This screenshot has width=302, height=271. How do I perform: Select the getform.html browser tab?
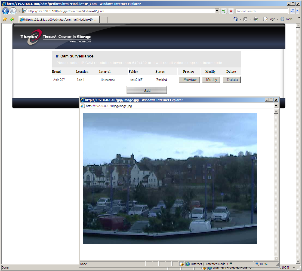coord(59,19)
